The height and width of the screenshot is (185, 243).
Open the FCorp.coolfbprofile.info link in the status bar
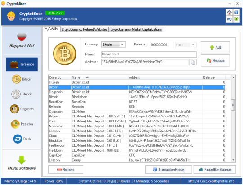tap(211, 181)
